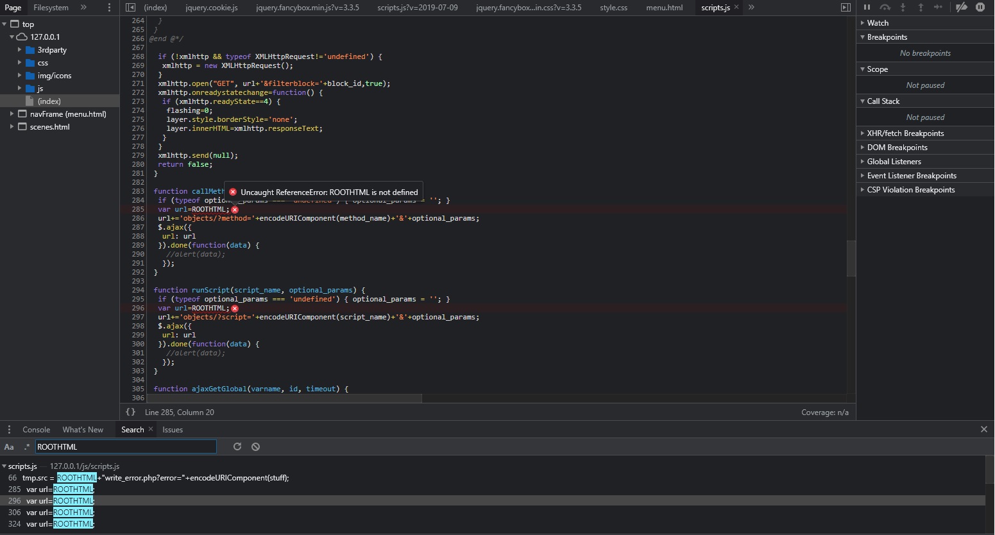This screenshot has width=995, height=535.
Task: Open the Console drawer tab
Action: pos(36,429)
